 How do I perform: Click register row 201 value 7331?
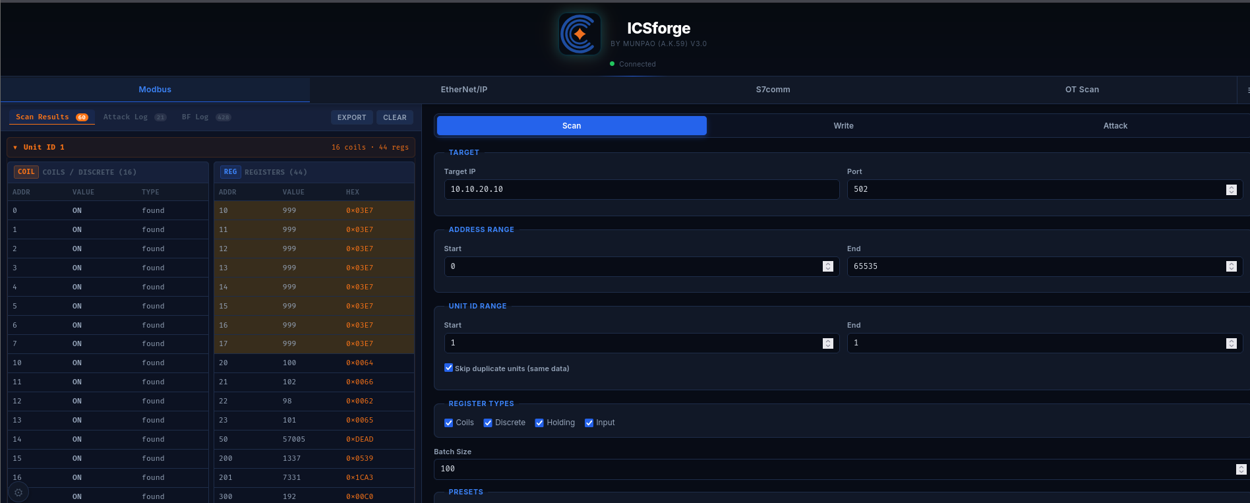291,477
